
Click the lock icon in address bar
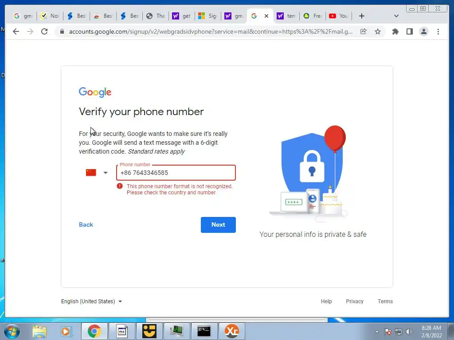tap(62, 31)
